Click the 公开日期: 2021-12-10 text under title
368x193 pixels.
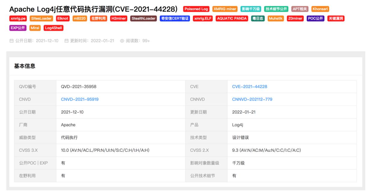(36, 41)
